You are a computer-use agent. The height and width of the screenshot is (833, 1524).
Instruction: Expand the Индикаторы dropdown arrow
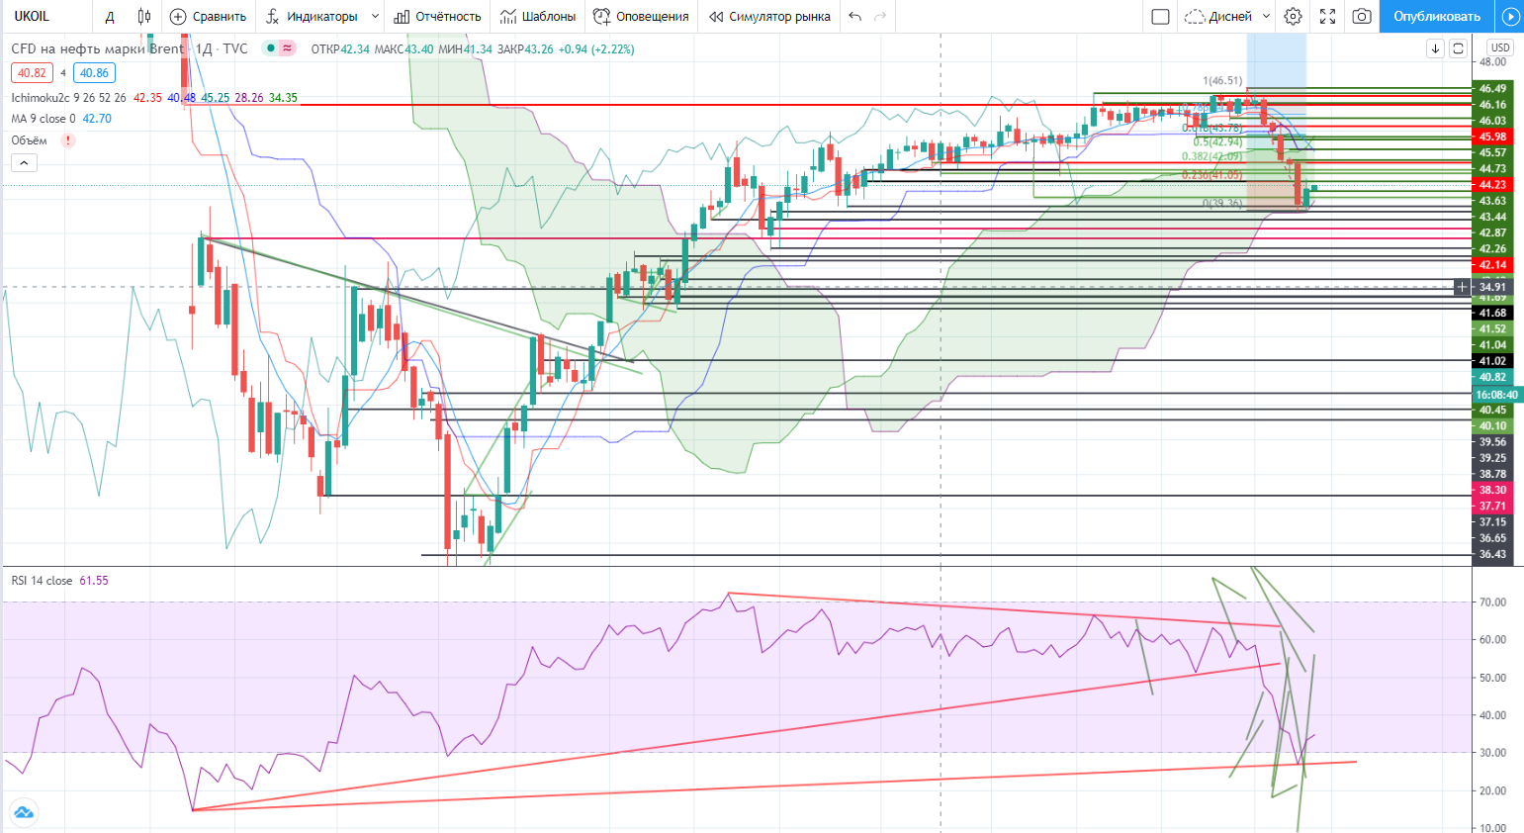[x=375, y=16]
